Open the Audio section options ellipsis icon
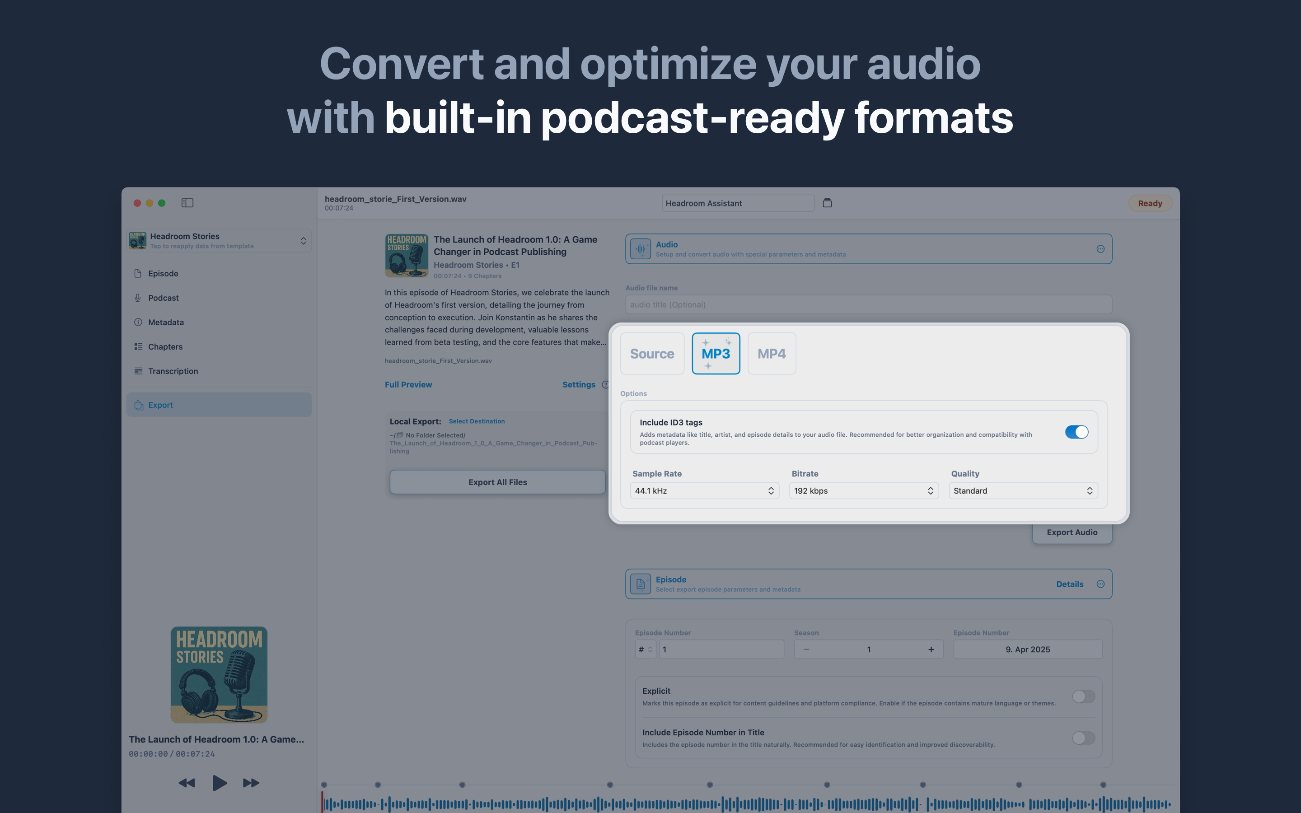 1100,249
